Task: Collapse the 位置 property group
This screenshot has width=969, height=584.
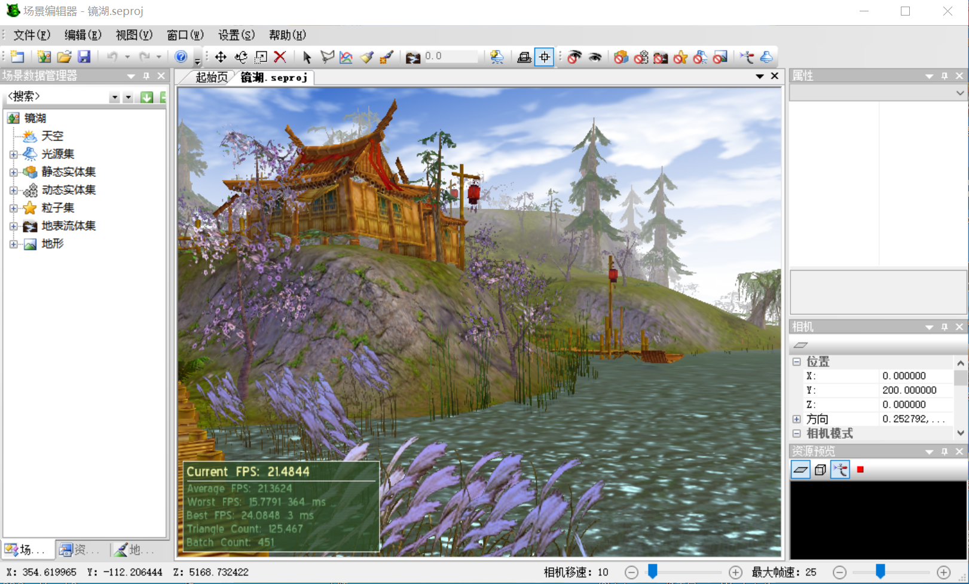Action: pos(797,362)
